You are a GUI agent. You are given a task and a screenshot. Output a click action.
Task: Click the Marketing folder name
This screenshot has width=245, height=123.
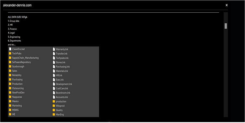click(17, 105)
